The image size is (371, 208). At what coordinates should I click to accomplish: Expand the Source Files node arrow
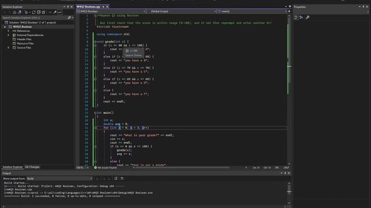(x=9, y=47)
